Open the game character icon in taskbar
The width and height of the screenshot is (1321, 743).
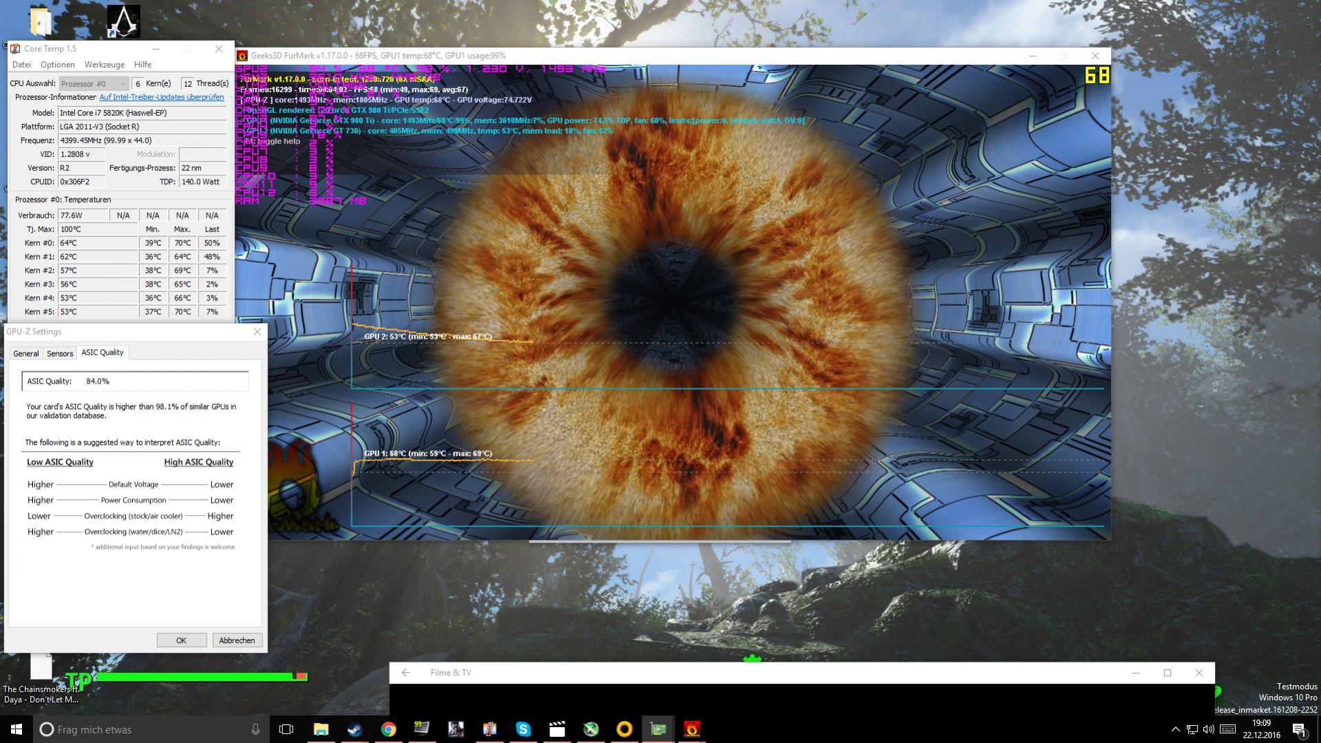pos(456,729)
